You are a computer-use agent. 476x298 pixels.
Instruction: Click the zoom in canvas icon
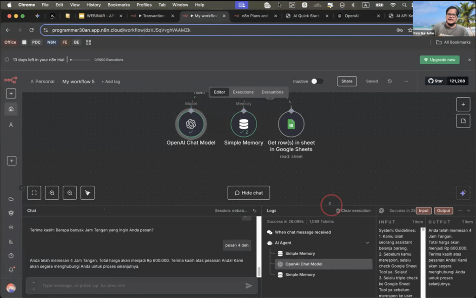point(52,193)
